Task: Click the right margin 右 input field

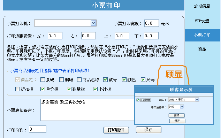Action: tap(89, 36)
